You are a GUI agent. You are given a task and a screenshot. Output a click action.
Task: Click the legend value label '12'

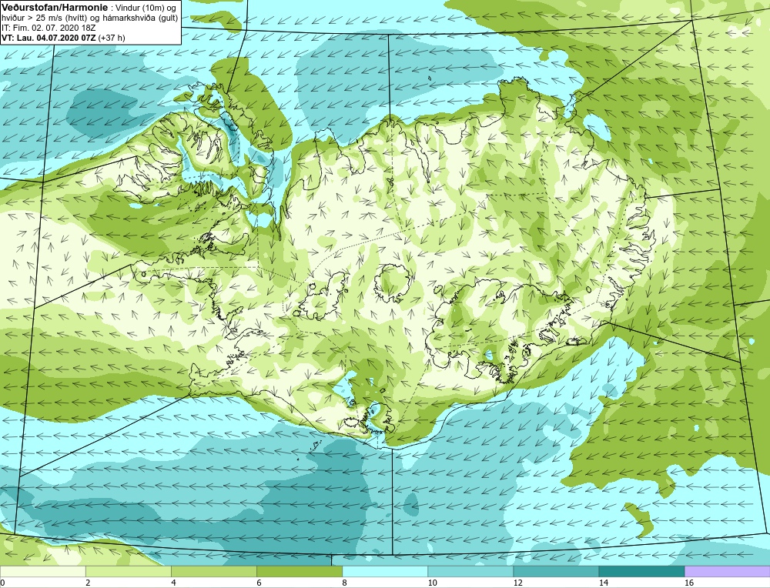[517, 583]
